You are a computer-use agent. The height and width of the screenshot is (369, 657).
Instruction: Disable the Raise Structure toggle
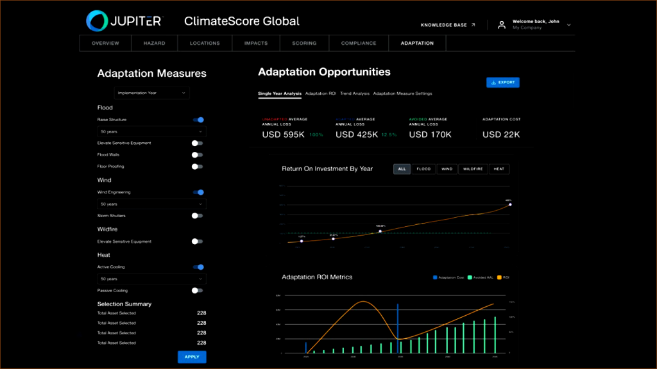198,120
